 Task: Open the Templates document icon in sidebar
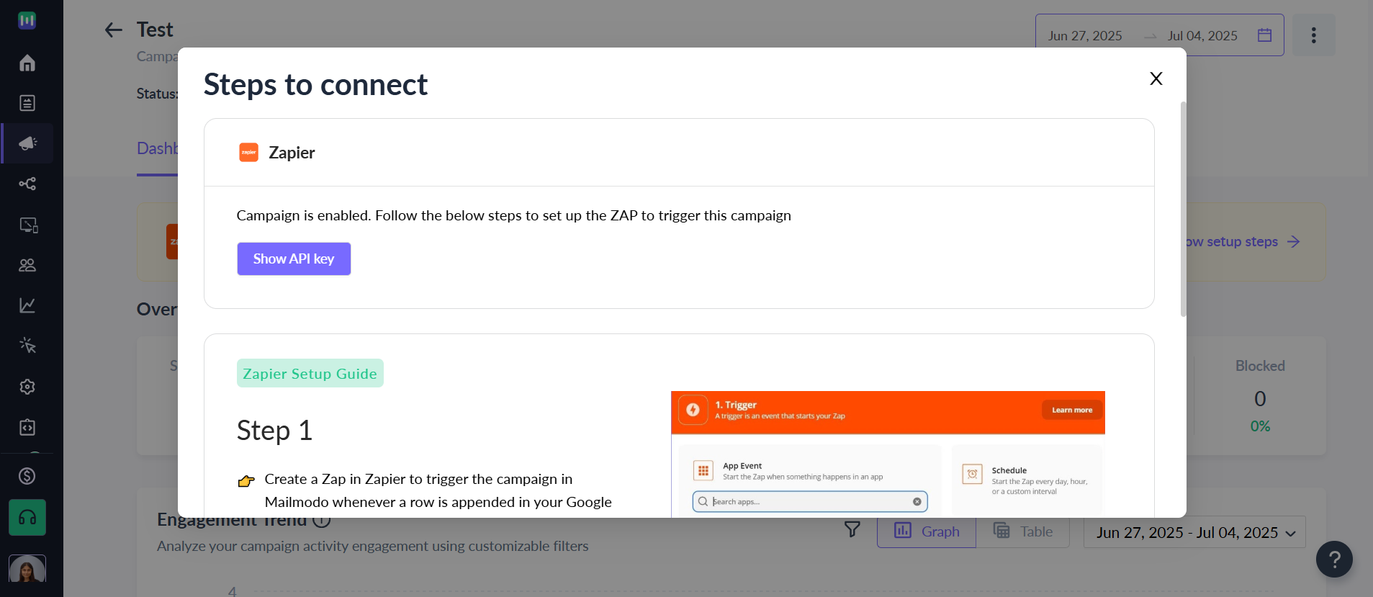pos(27,103)
